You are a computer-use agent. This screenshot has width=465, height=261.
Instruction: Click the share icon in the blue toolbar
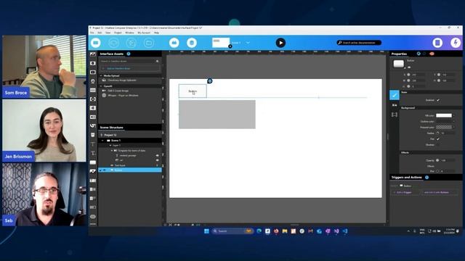(x=132, y=43)
